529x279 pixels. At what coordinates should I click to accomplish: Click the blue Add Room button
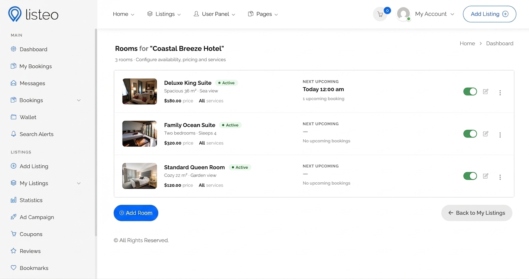(136, 213)
